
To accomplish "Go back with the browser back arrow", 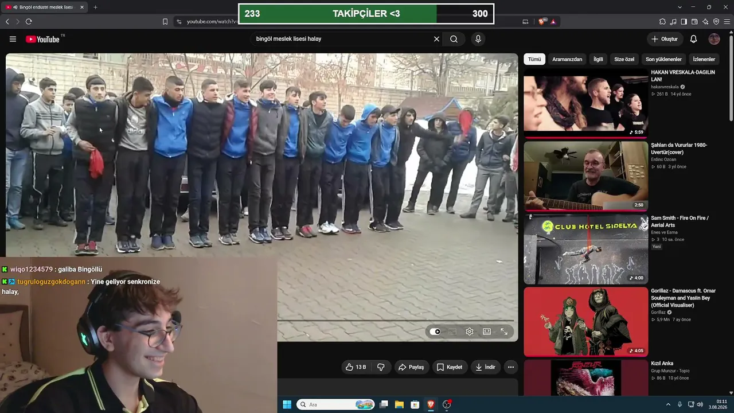I will pos(7,22).
